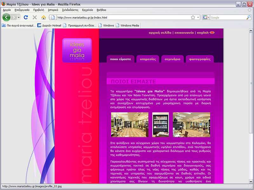Open the Windows Media bookmark

[128, 26]
